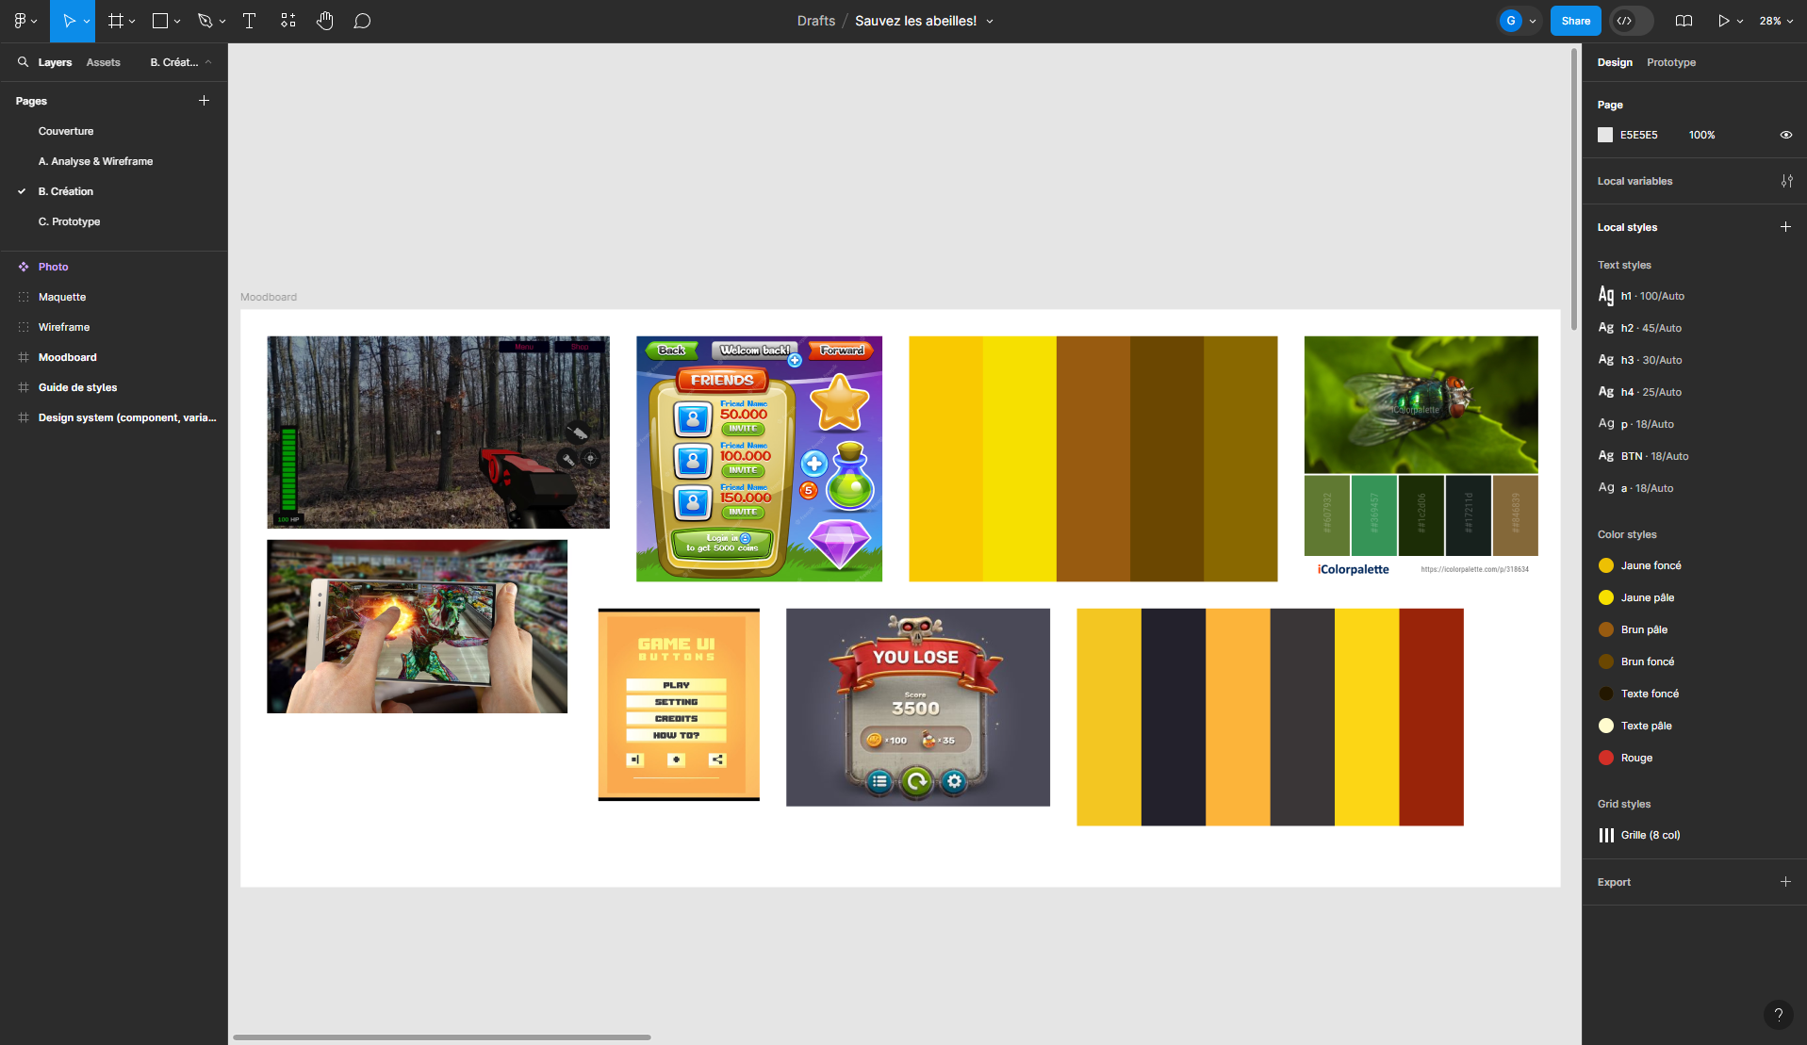Hide the page background fill with the eye toggle

point(1786,135)
